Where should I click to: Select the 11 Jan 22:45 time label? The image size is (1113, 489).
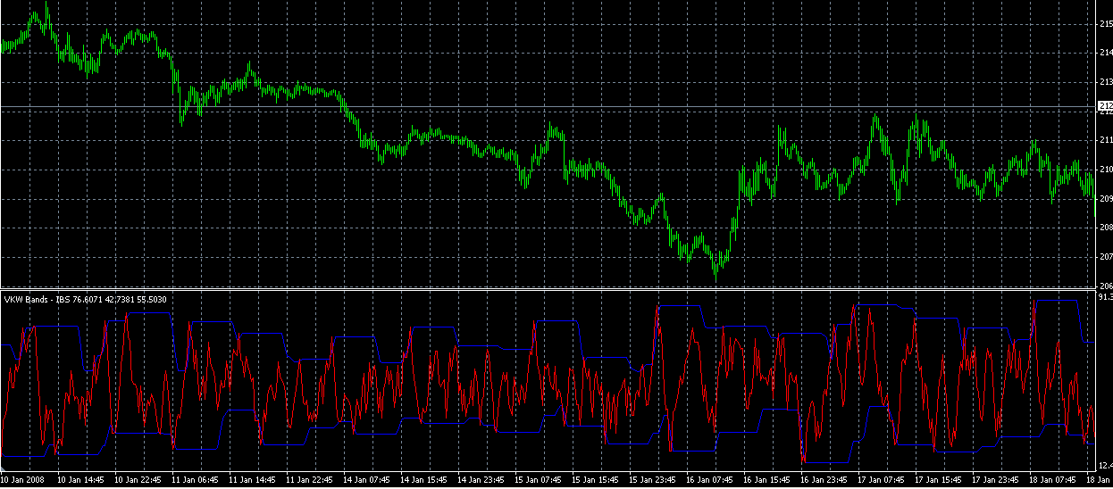[x=310, y=480]
